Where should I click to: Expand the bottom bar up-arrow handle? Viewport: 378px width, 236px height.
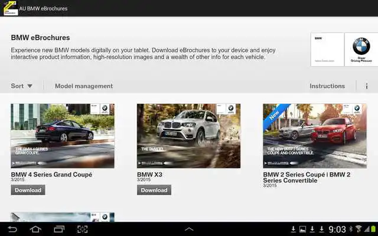(x=189, y=229)
